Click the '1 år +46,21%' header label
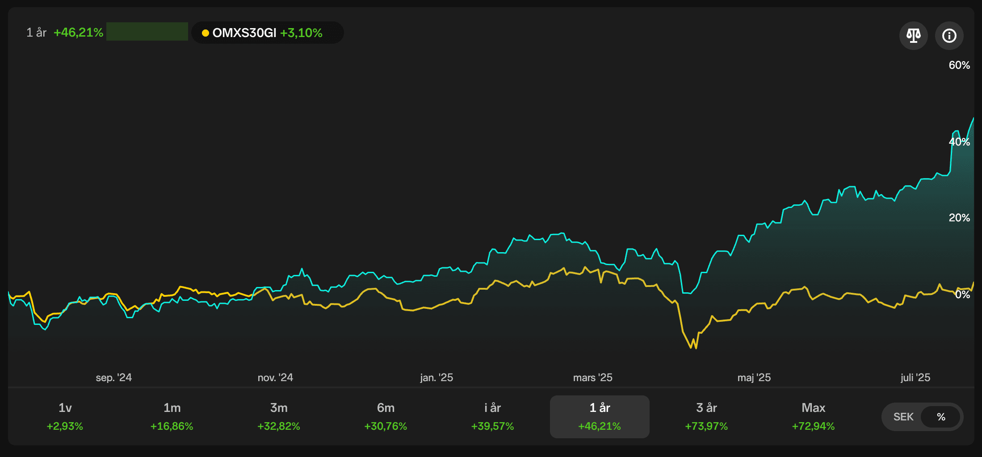 (65, 33)
